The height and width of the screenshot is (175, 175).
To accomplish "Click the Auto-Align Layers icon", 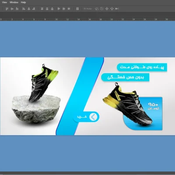I will [x=77, y=9].
